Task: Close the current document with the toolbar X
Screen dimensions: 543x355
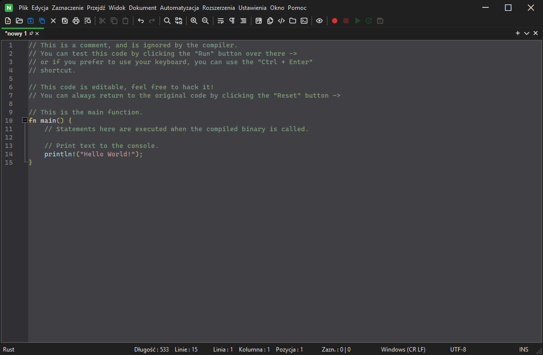Action: coord(53,21)
